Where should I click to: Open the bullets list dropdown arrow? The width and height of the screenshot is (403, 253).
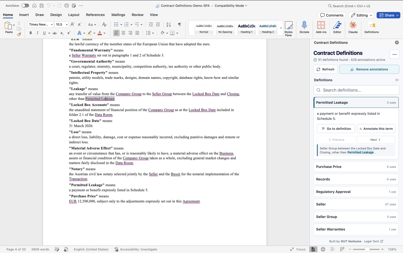[121, 24]
